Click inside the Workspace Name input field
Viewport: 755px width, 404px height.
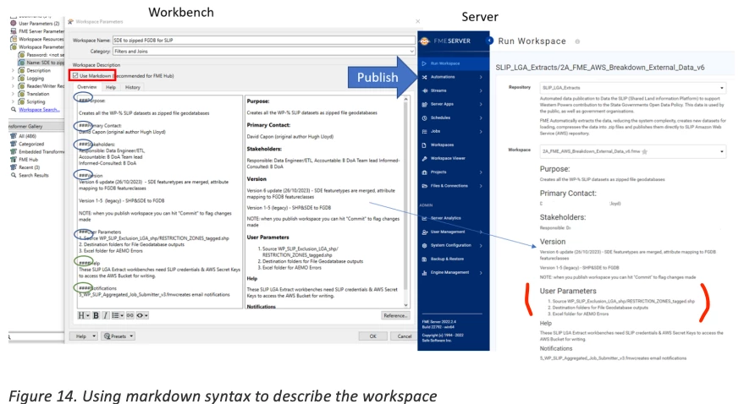[263, 41]
